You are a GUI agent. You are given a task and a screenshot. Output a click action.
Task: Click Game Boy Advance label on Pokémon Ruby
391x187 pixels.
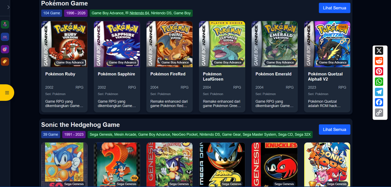(x=70, y=63)
